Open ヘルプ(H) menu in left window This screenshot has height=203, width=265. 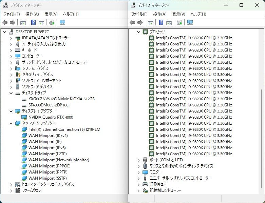[71, 14]
